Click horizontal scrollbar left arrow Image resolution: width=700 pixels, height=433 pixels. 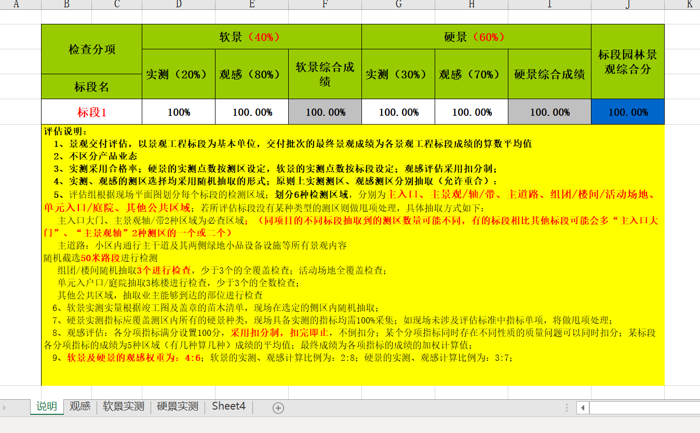pyautogui.click(x=583, y=408)
